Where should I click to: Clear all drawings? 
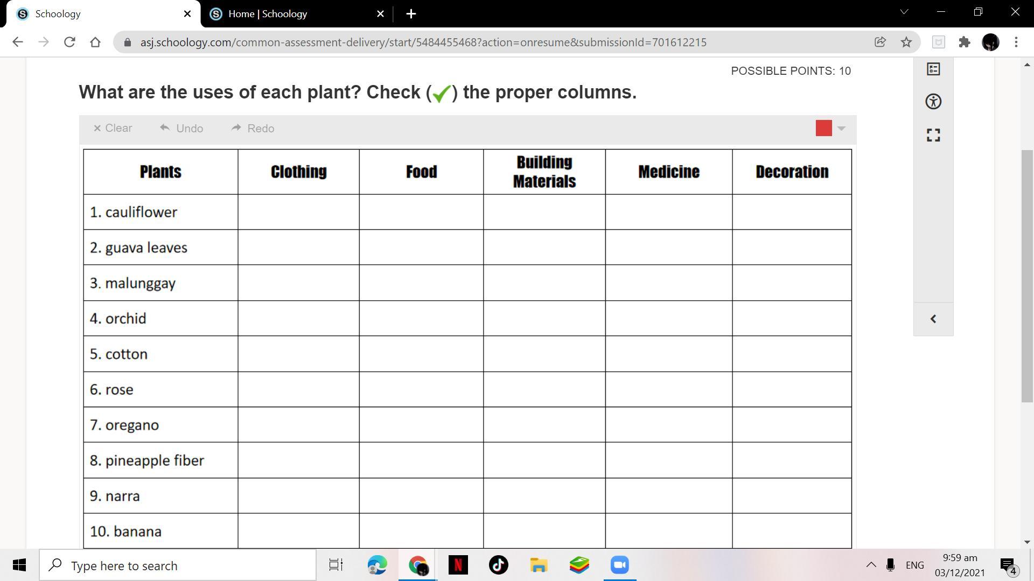(113, 128)
